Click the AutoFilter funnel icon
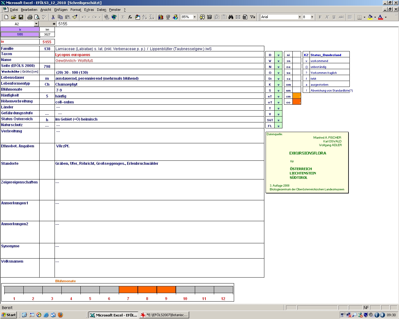 252,17
